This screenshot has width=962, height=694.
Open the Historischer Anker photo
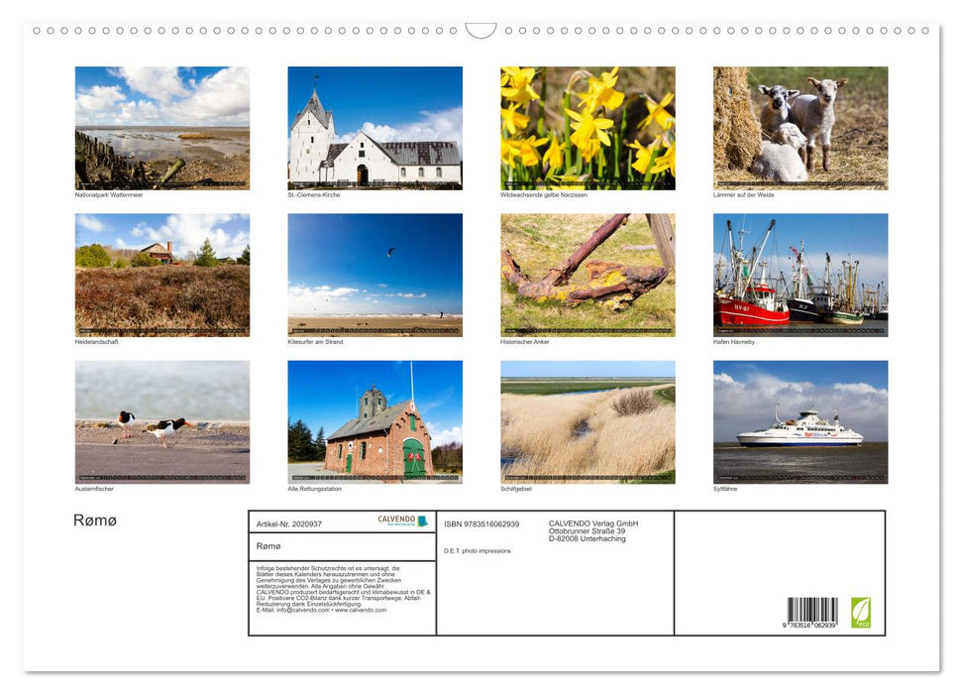[587, 275]
